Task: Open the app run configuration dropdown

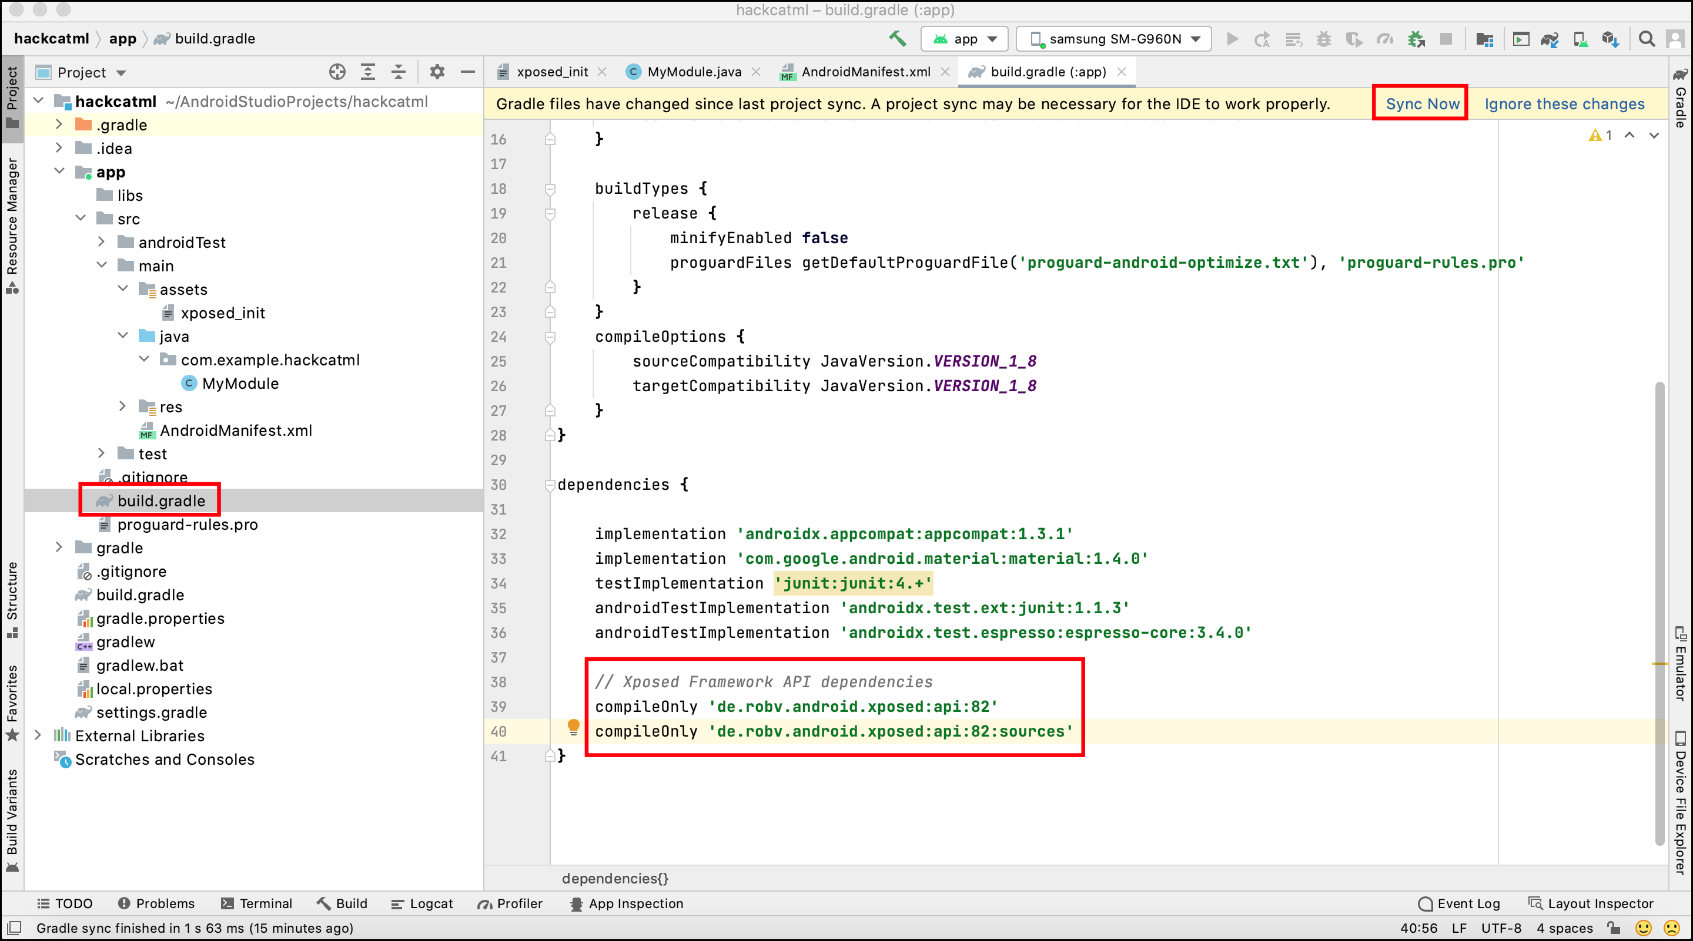Action: (x=964, y=39)
